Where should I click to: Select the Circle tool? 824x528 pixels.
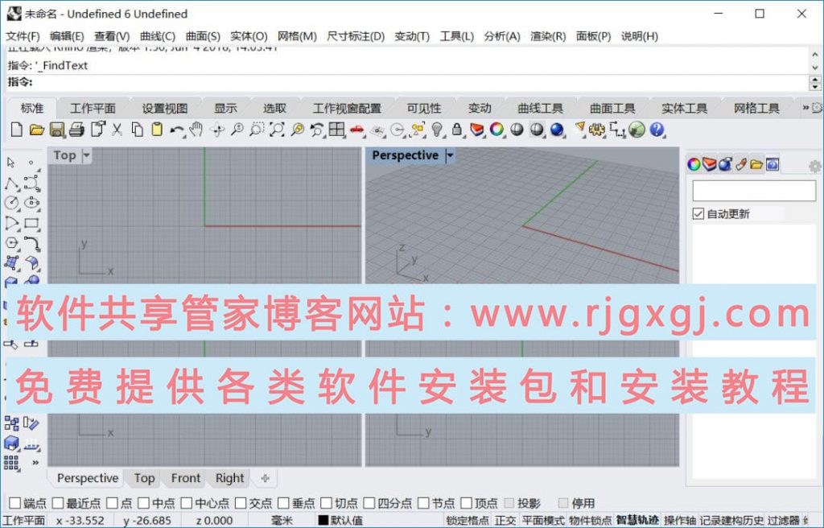click(x=11, y=203)
